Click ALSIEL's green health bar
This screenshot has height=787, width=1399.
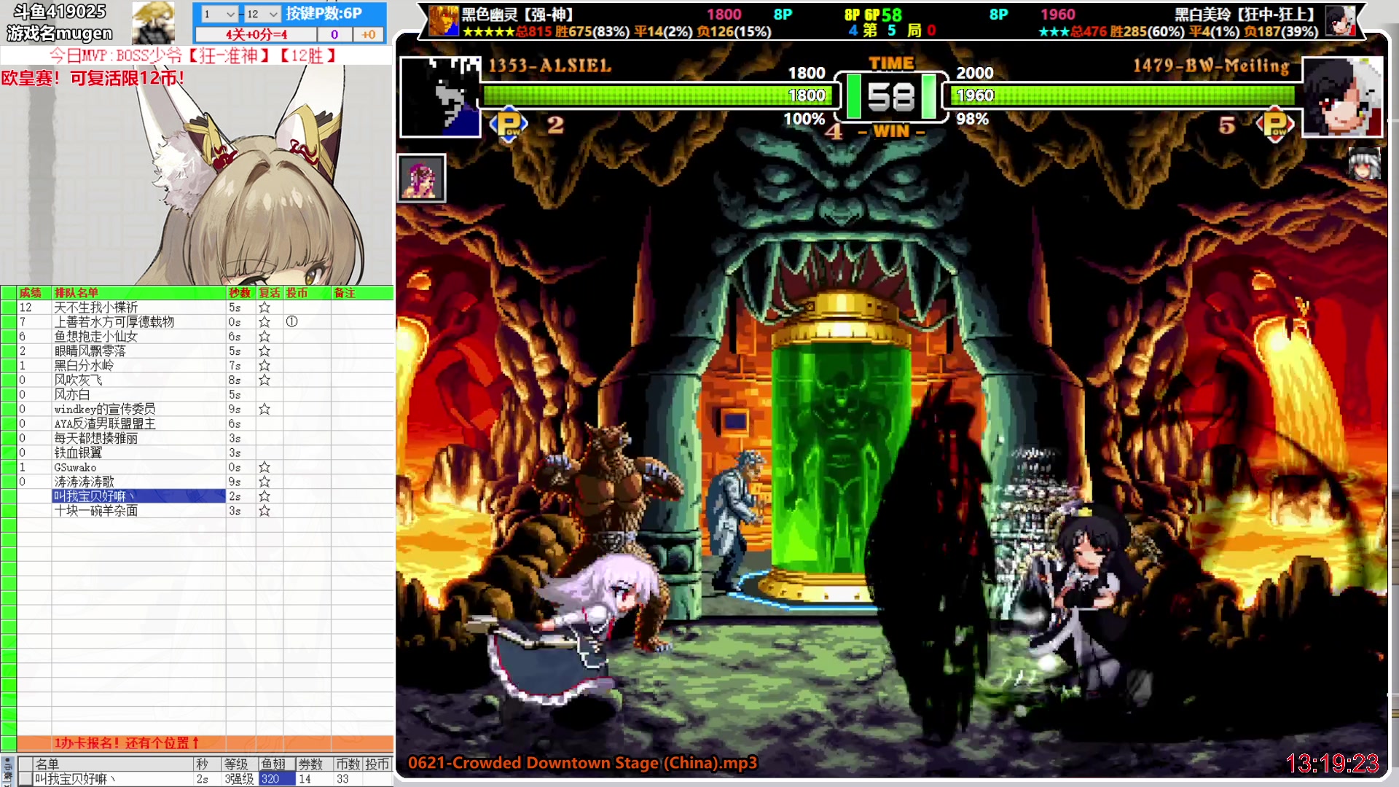coord(659,95)
